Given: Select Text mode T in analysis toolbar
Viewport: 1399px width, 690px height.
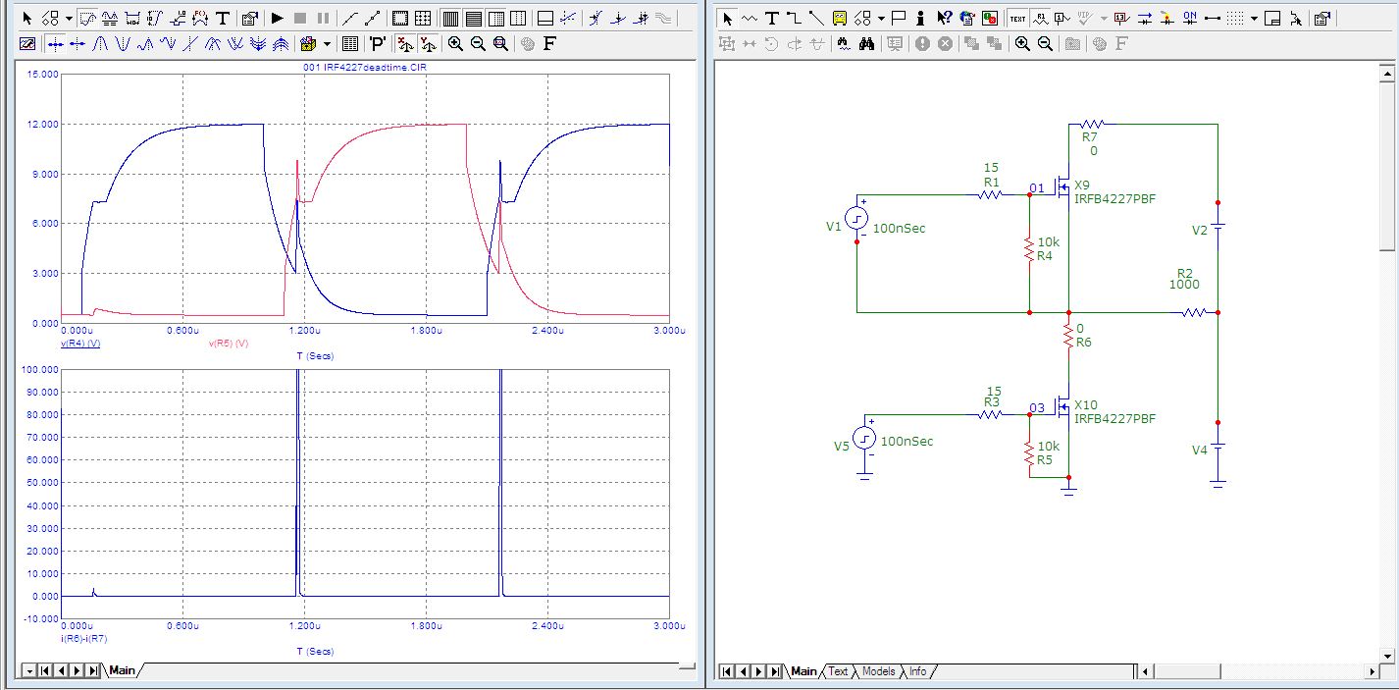Looking at the screenshot, I should click(223, 18).
